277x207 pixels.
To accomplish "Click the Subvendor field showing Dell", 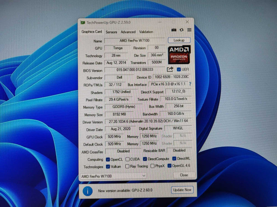I will tap(119, 77).
